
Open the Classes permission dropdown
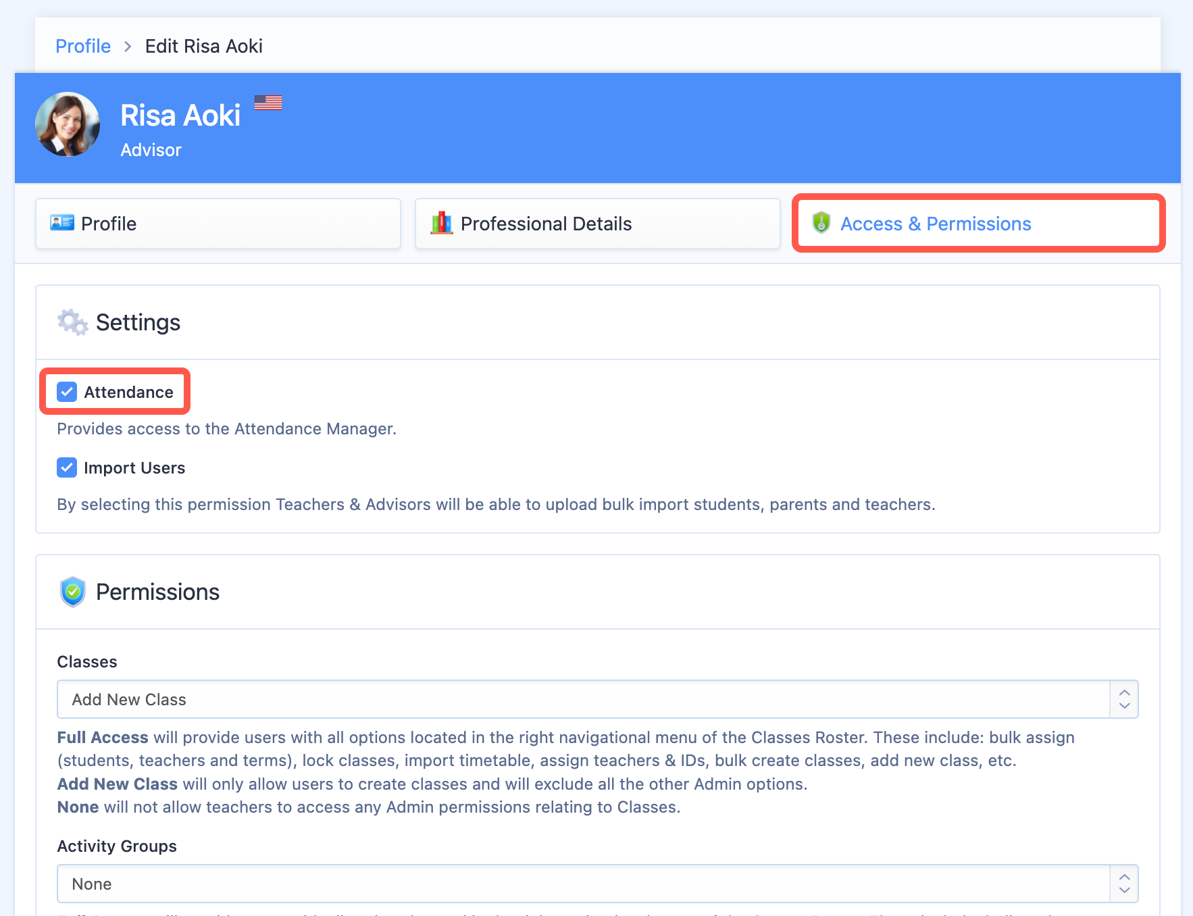(x=582, y=699)
